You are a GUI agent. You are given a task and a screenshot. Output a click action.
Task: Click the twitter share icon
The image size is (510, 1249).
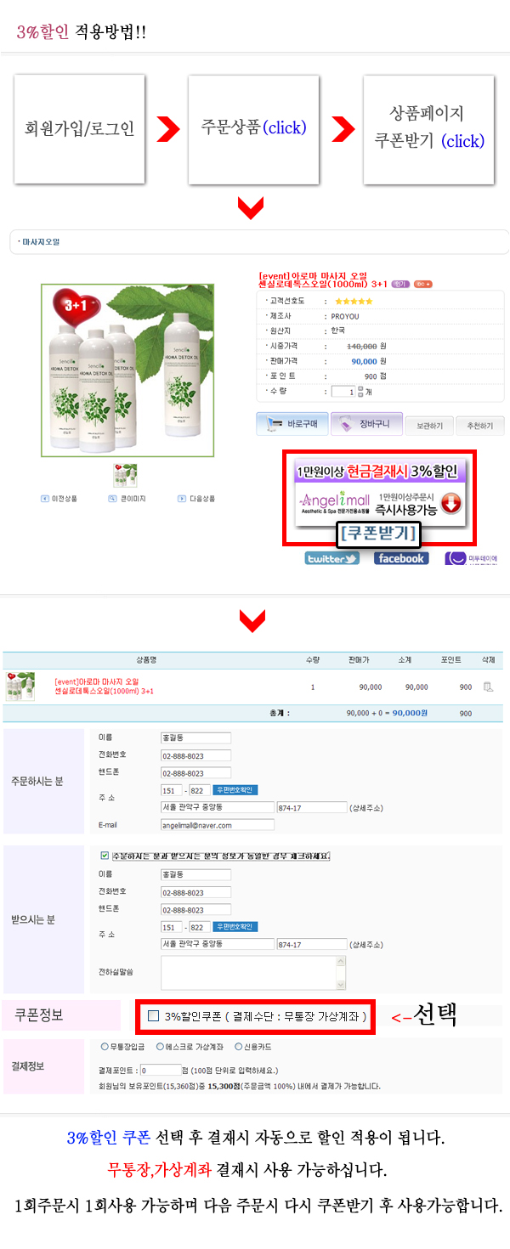(332, 558)
